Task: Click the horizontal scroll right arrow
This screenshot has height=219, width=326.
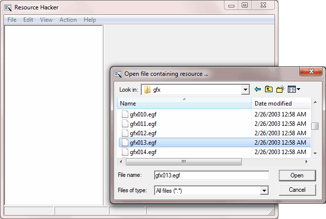Action: (306, 162)
